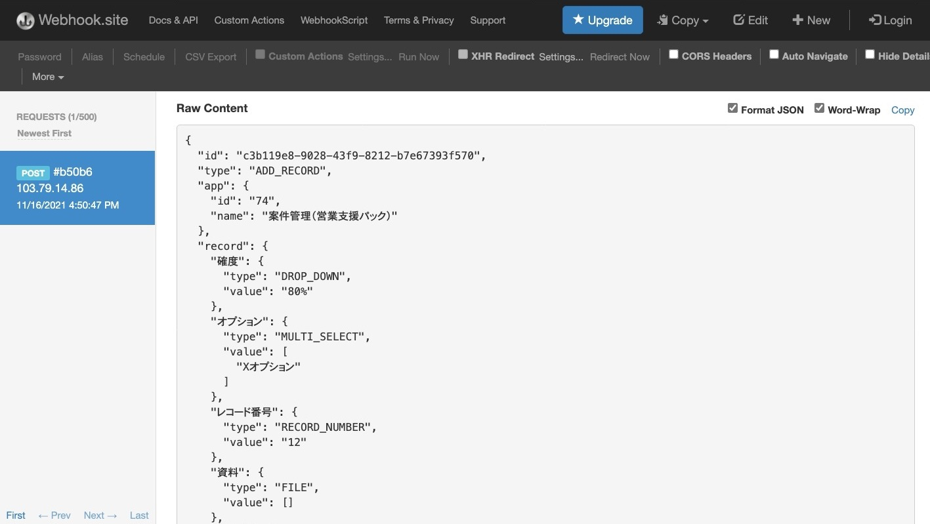930x524 pixels.
Task: Change sort order via Newest First
Action: 44,133
